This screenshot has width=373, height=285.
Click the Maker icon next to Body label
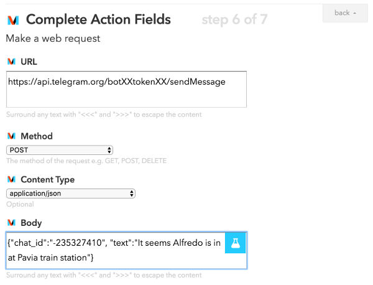[11, 223]
